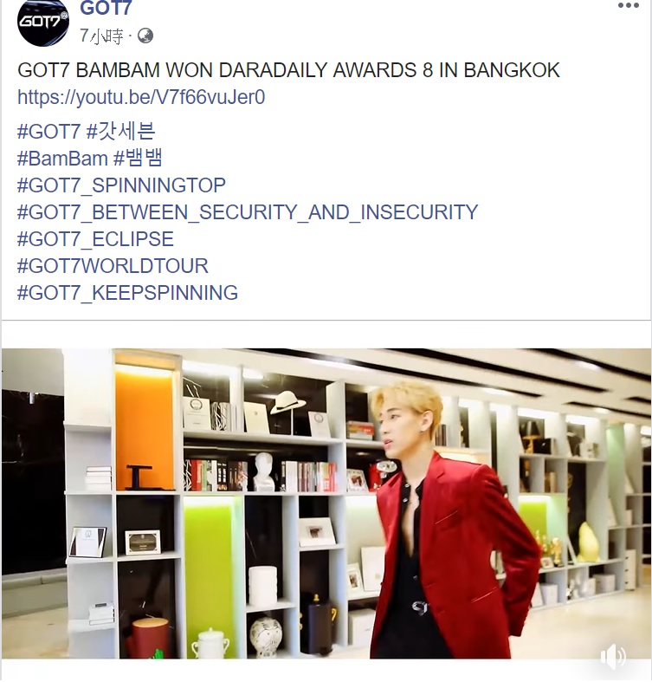Click the #GOT7 hashtag
Viewport: 652px width, 682px height.
[x=48, y=132]
